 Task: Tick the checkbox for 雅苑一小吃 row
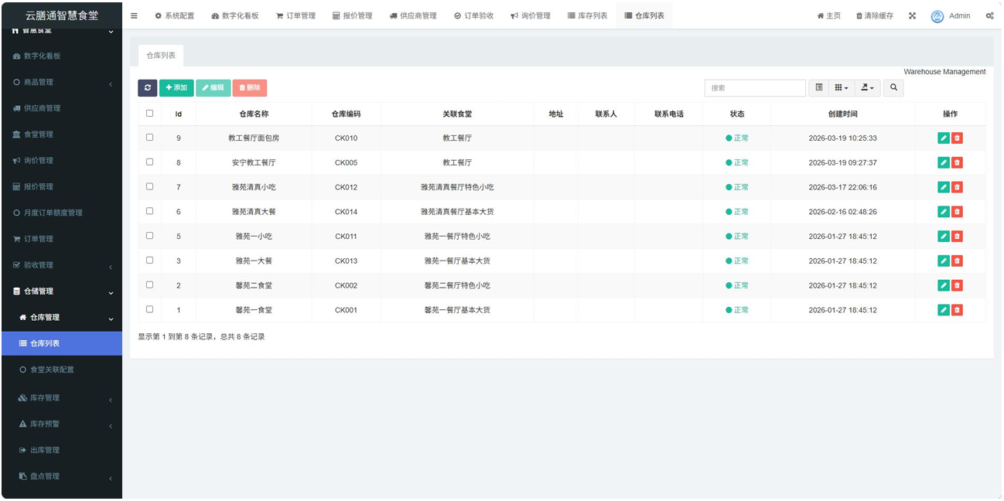[x=149, y=236]
